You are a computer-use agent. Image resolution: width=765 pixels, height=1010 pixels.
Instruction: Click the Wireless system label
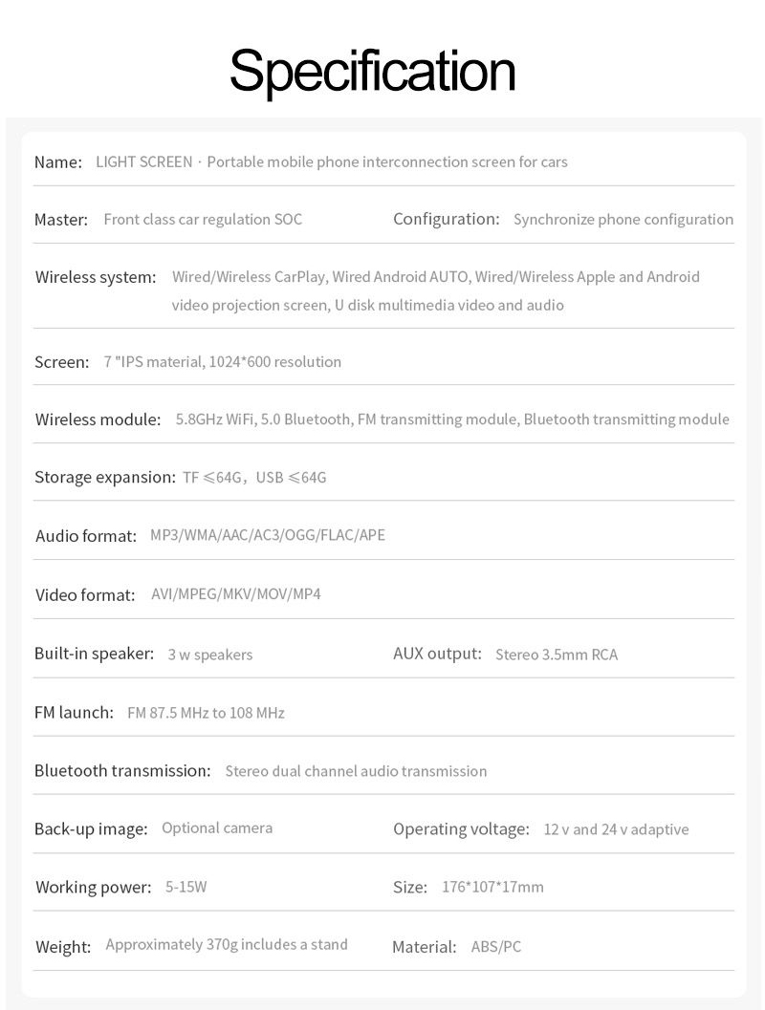96,277
